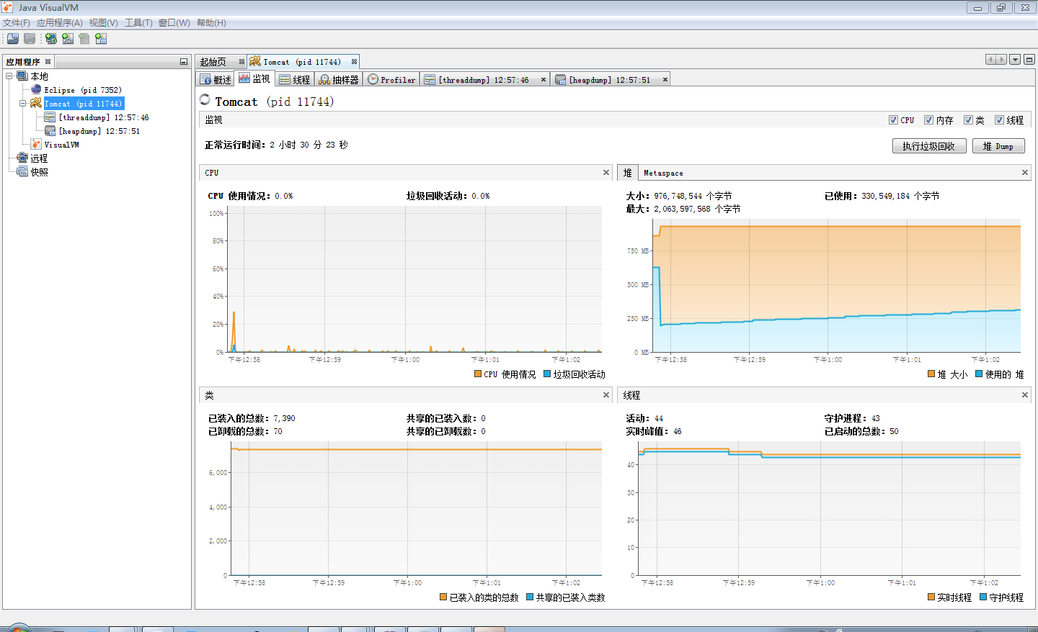Toggle the CPU checkbox
The width and height of the screenshot is (1038, 632).
click(893, 120)
